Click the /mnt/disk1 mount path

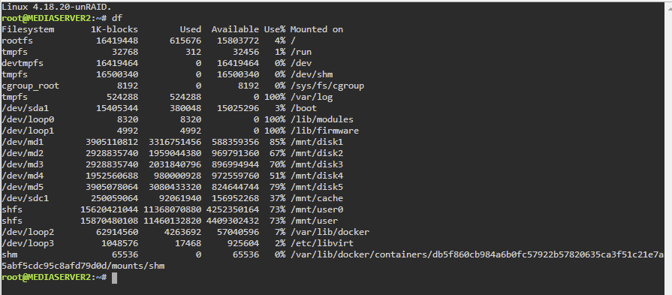coord(317,142)
